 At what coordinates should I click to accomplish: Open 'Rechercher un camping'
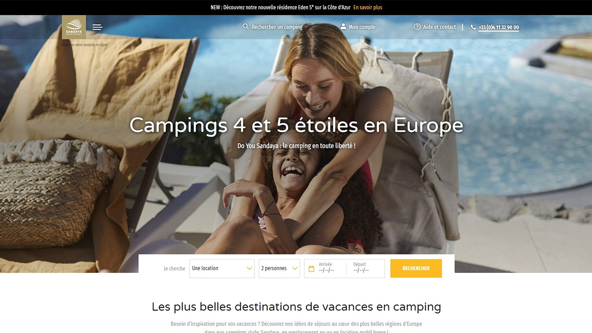point(277,27)
